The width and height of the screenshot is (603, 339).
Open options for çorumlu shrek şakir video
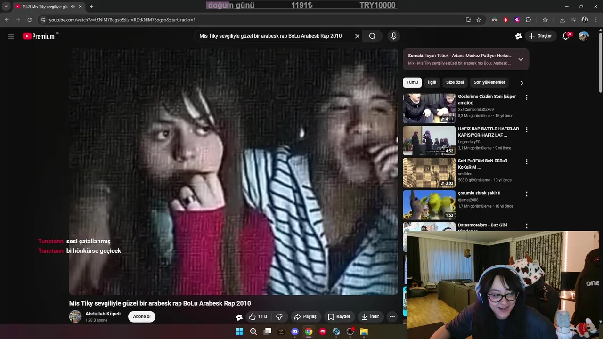click(x=527, y=194)
